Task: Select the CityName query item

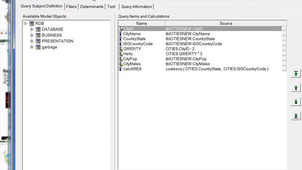Action: point(132,34)
